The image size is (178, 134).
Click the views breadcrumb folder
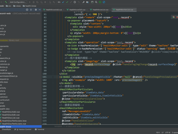(17, 6)
